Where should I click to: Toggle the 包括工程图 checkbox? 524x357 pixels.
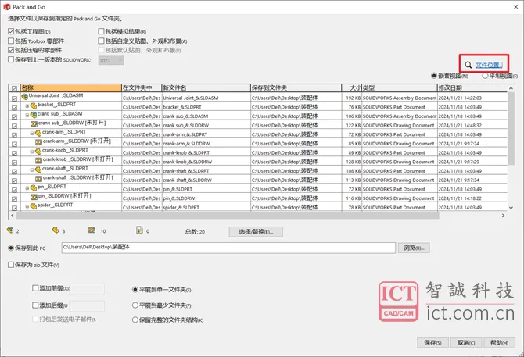(x=11, y=31)
